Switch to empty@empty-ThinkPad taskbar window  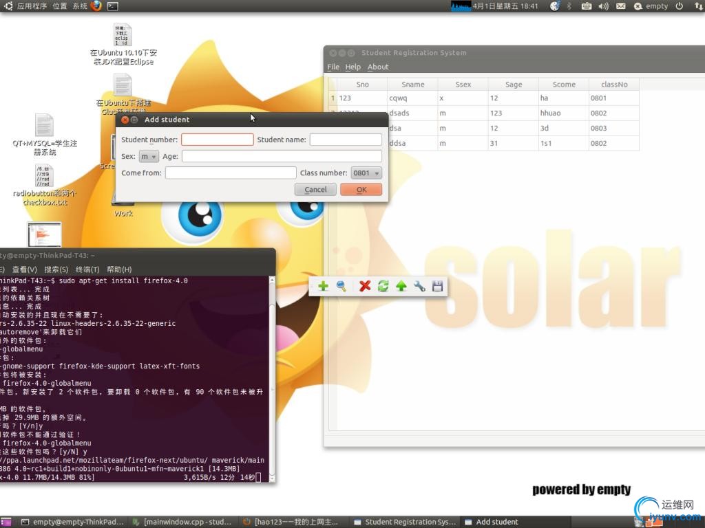coord(72,522)
